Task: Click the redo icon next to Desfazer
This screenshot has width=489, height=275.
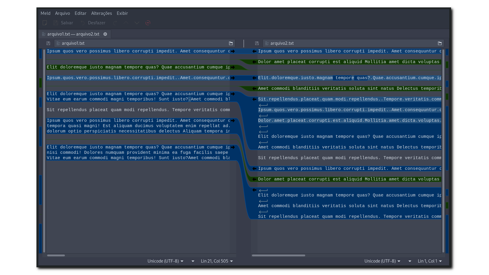Action: [115, 23]
